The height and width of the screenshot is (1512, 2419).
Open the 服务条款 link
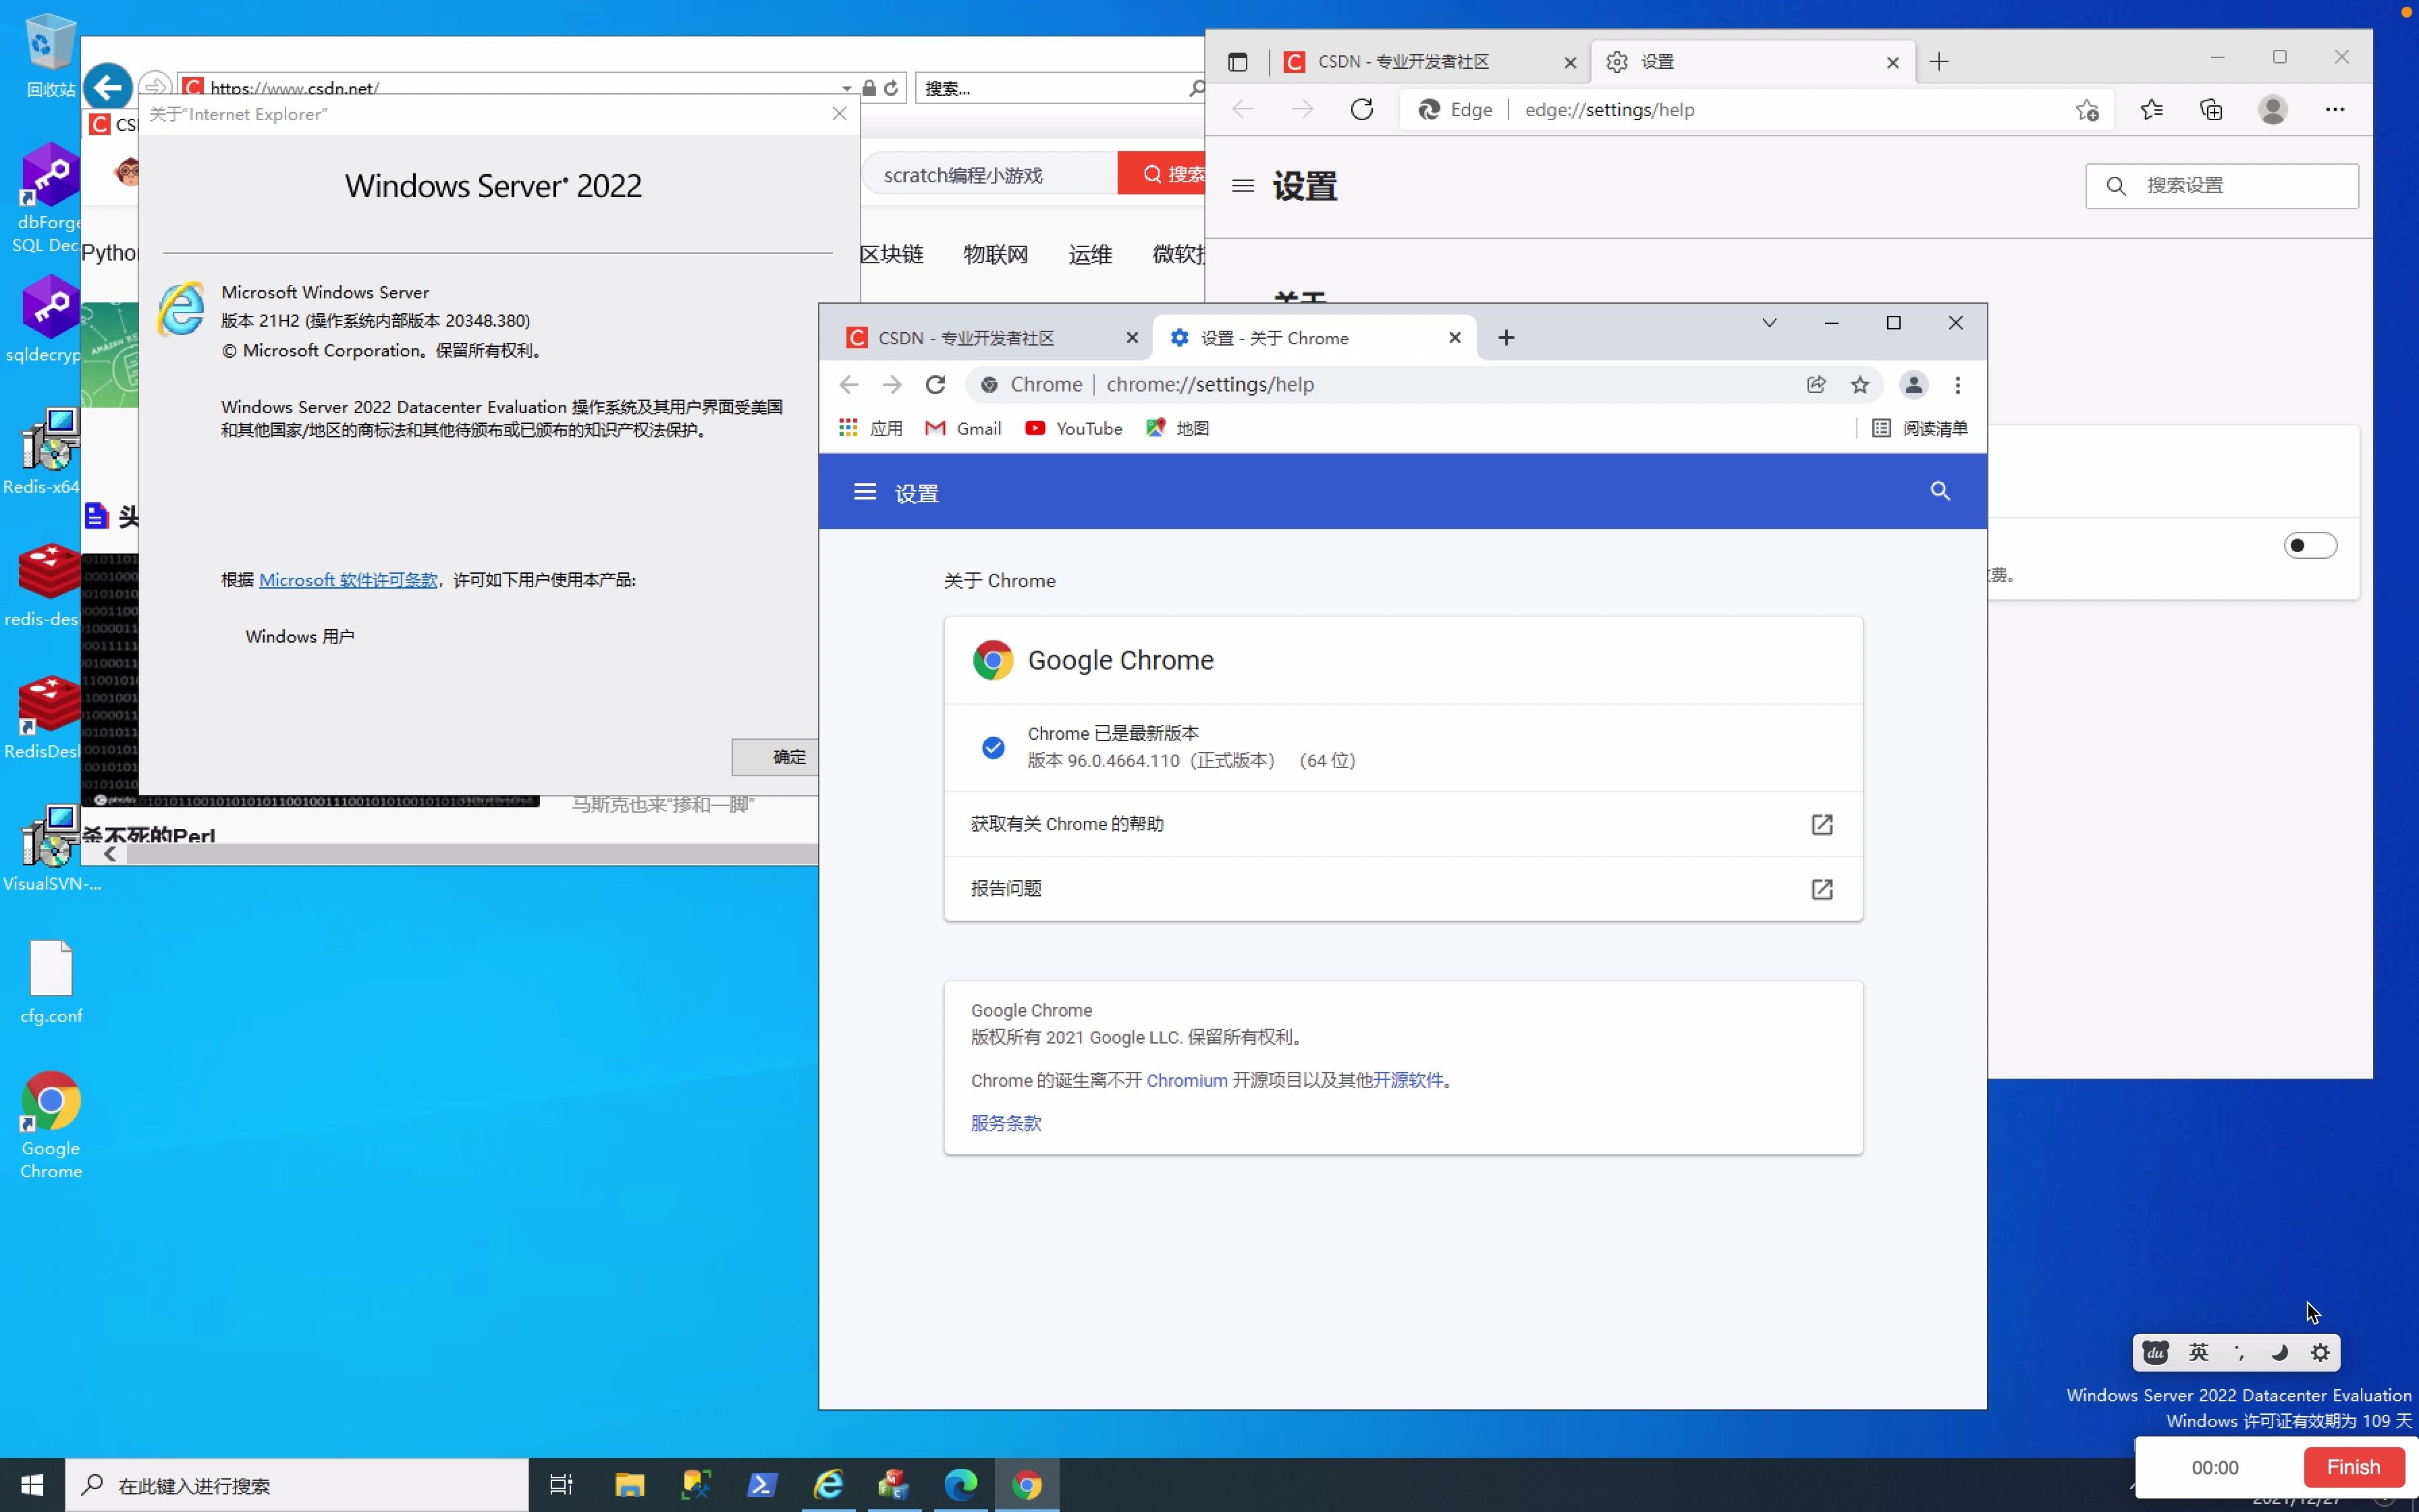1006,1123
